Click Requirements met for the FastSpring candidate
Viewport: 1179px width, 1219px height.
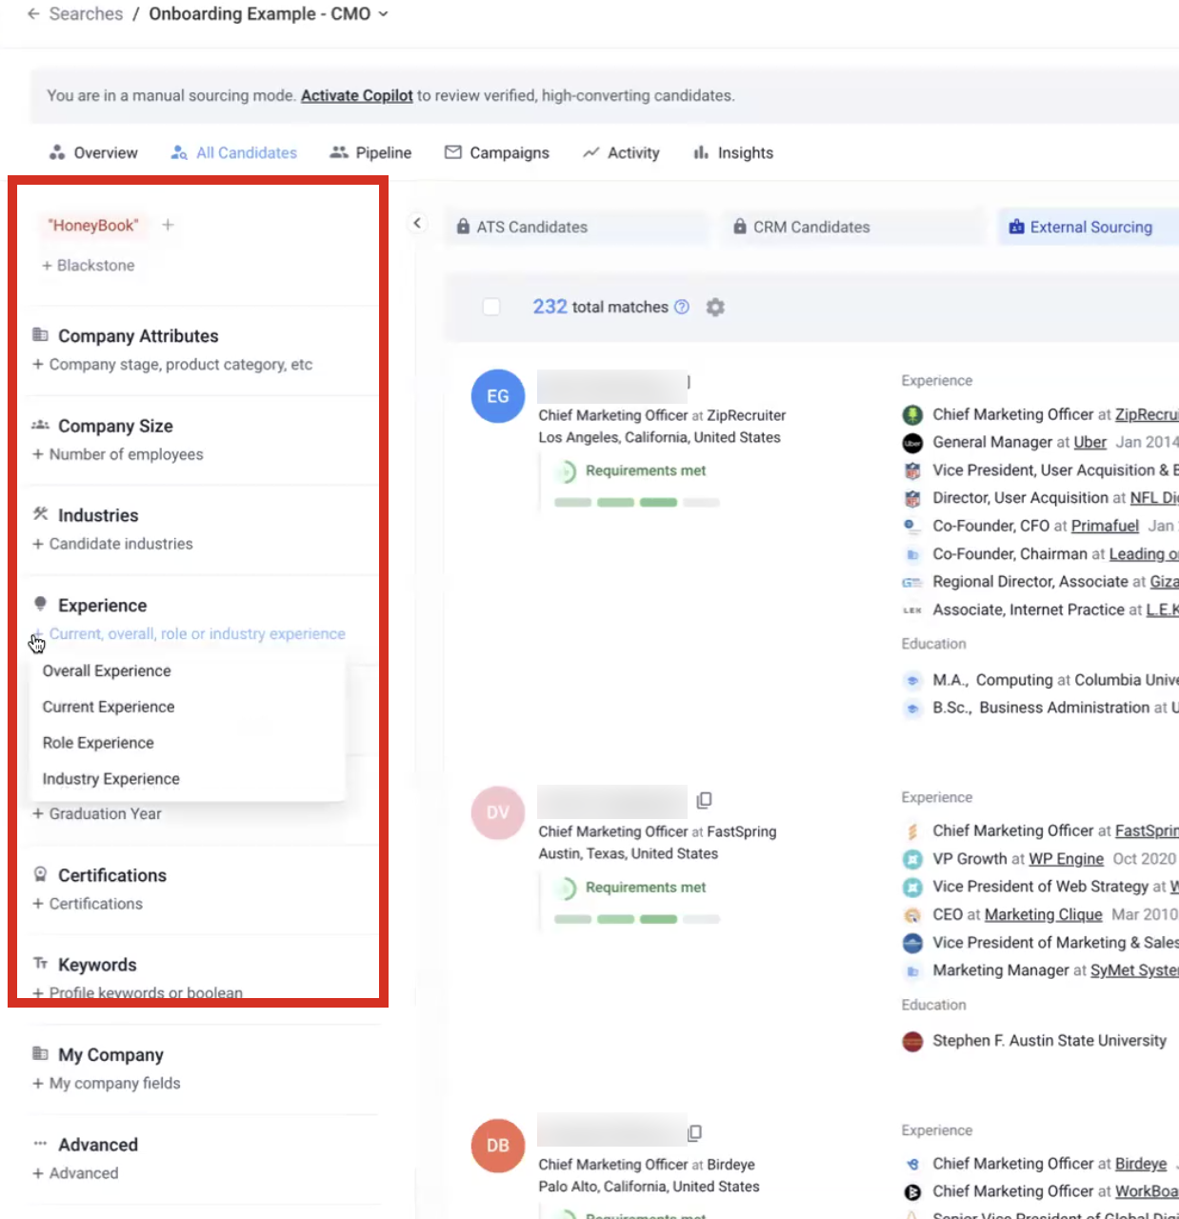[646, 888]
